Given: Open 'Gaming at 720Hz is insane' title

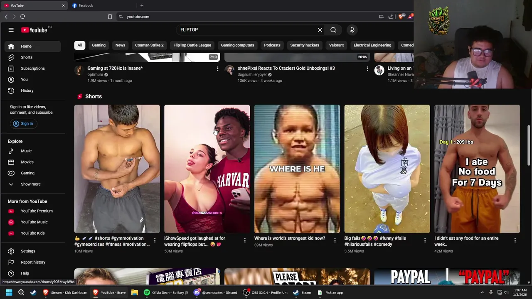Looking at the screenshot, I should pyautogui.click(x=115, y=68).
